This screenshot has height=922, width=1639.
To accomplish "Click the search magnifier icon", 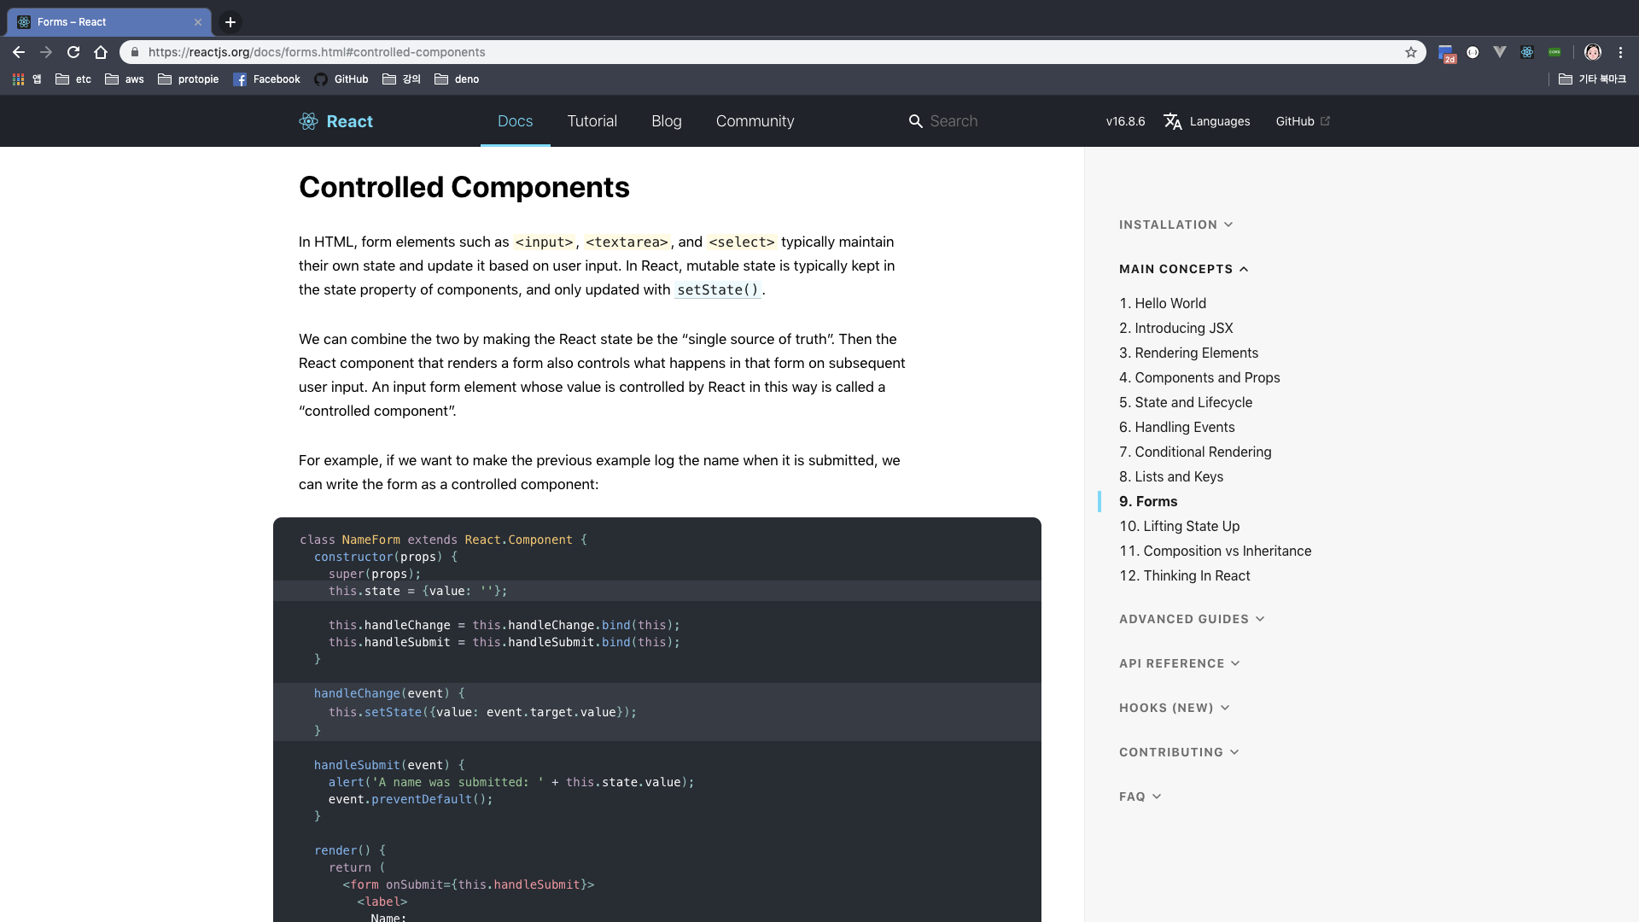I will [915, 121].
